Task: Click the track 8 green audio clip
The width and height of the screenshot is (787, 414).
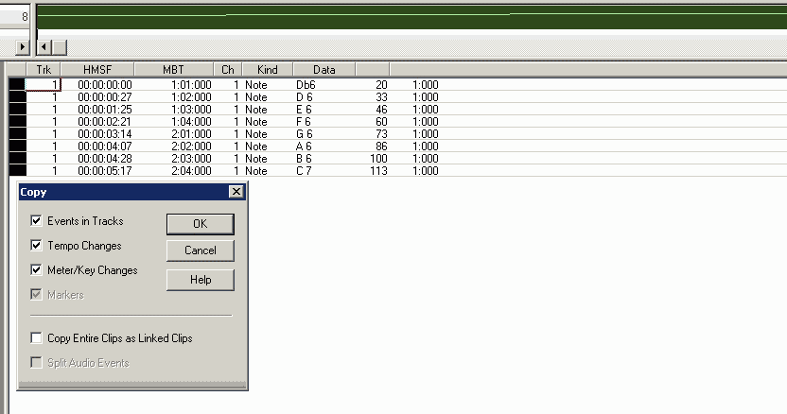Action: 378,17
